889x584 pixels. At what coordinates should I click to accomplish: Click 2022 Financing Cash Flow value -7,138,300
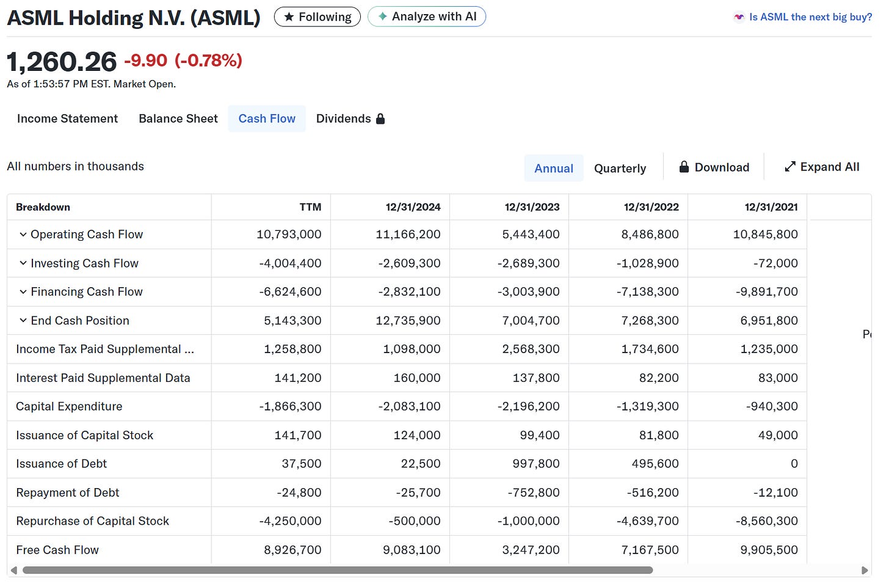(647, 291)
